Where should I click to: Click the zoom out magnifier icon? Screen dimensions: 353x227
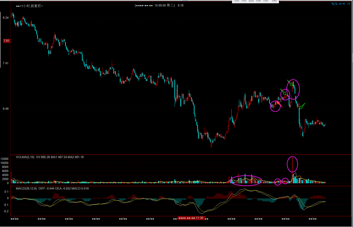point(336,4)
